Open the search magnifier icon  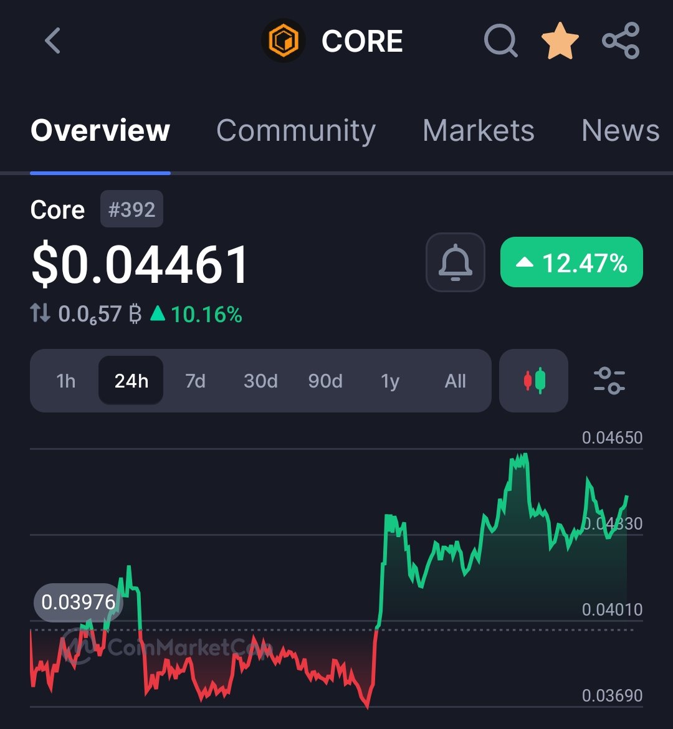(x=501, y=40)
